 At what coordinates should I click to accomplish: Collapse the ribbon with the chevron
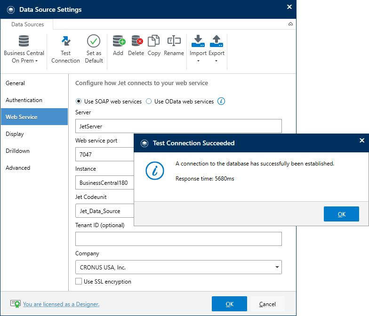291,24
